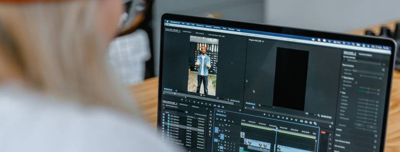Select the Slip tool
Viewport: 400px width, 152px height.
click(x=210, y=125)
